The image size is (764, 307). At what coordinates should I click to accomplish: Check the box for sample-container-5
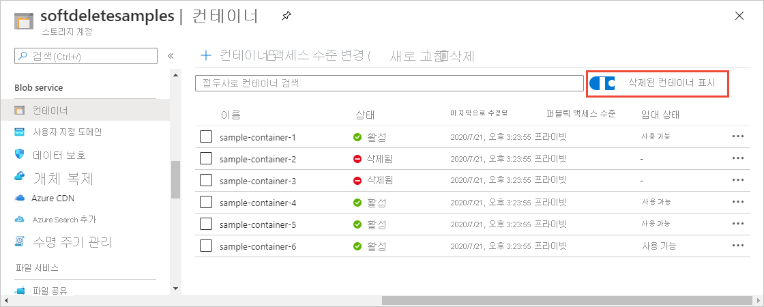tap(206, 224)
